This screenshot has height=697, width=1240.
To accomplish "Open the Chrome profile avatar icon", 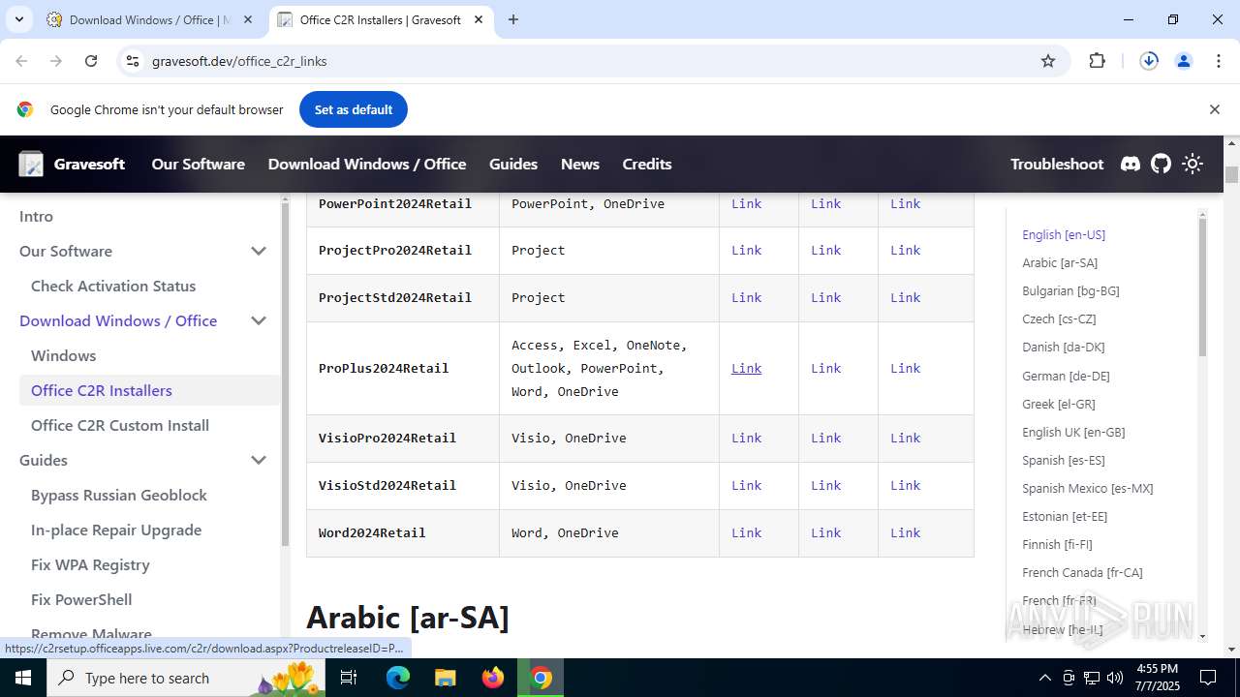I will coord(1183,61).
